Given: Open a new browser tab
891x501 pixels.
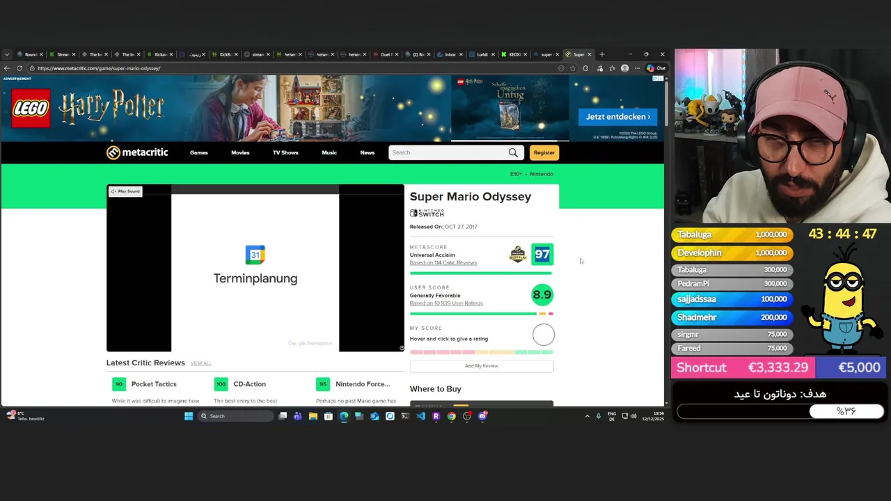Looking at the screenshot, I should [602, 54].
